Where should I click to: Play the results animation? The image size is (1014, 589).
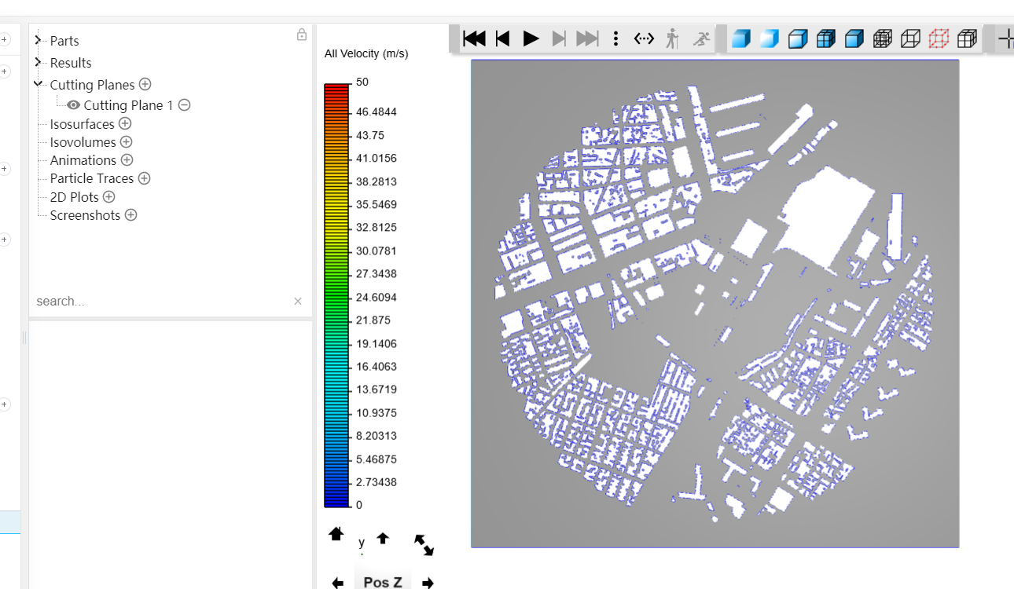coord(531,38)
